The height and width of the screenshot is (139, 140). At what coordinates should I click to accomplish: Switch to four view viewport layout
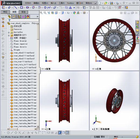(67, 133)
